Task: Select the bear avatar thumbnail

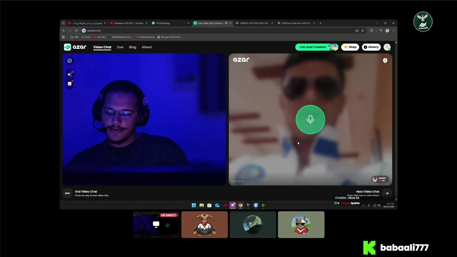Action: pyautogui.click(x=301, y=225)
